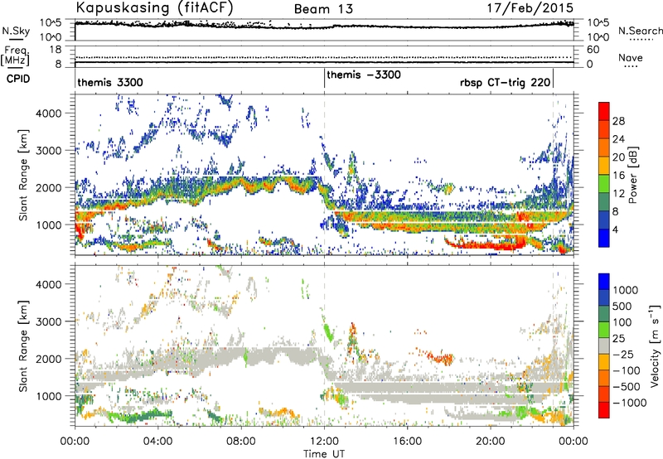Click the 'Beam 13' heading
Screen dimensions: 663x459
click(323, 9)
